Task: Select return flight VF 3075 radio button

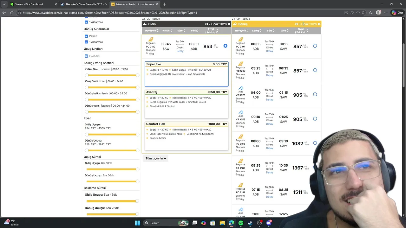Action: point(315,119)
